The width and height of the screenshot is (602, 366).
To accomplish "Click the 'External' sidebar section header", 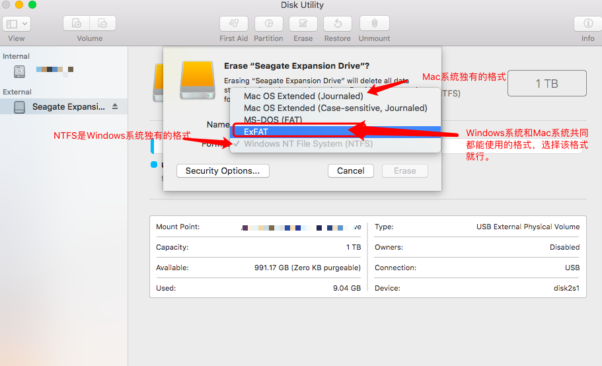I will (x=17, y=92).
